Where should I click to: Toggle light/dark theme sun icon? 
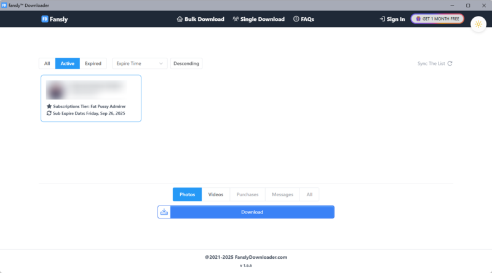click(478, 24)
